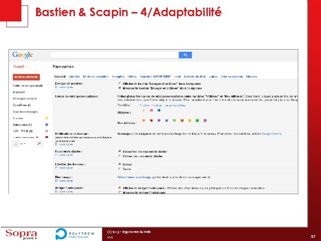Click the green checkmark icon in Non utilisées
The image size is (321, 241).
coord(198,120)
